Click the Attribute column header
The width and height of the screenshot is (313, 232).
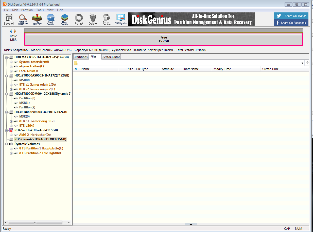click(170, 69)
